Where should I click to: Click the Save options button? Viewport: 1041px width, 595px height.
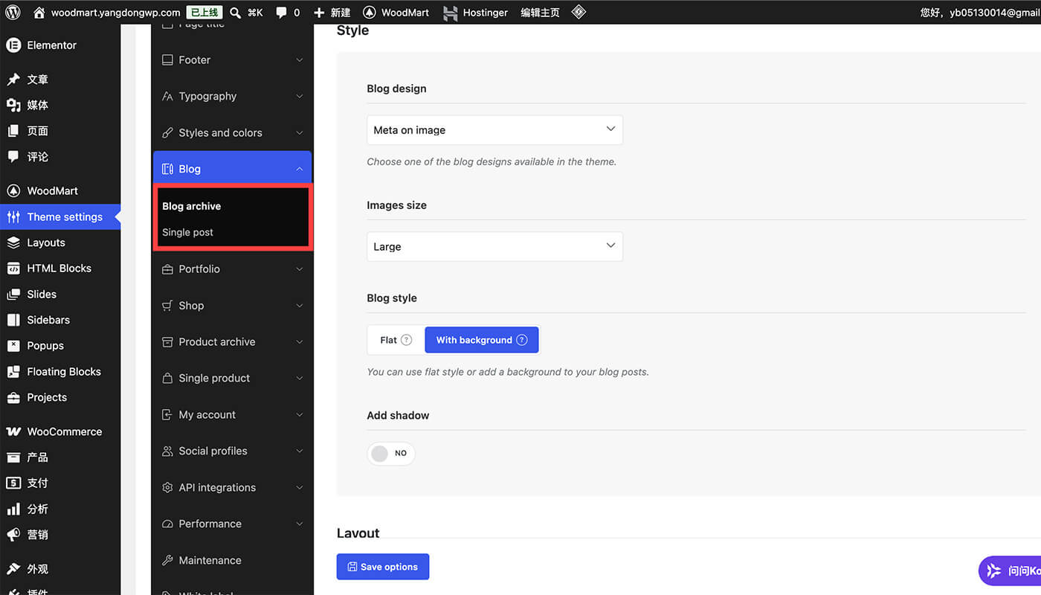tap(383, 567)
